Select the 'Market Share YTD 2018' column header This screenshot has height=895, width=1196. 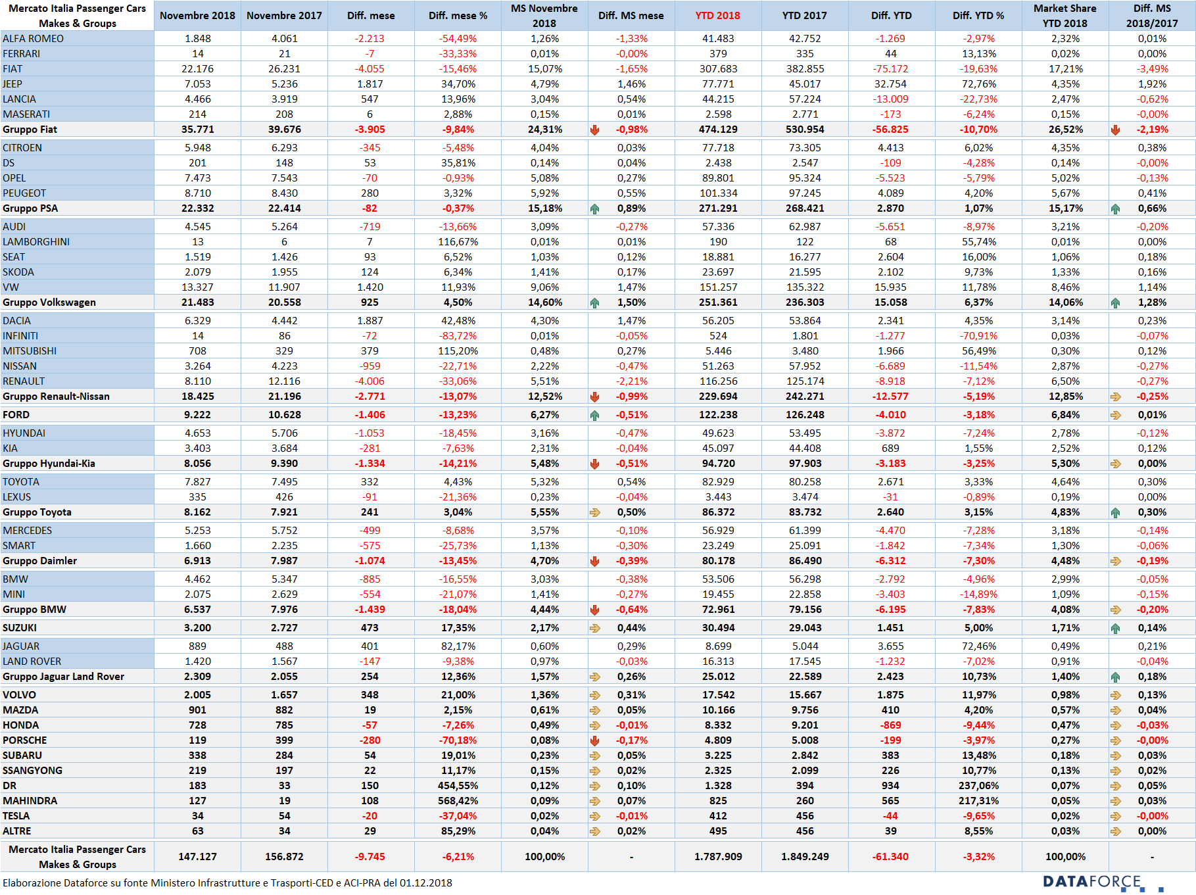pyautogui.click(x=1065, y=16)
